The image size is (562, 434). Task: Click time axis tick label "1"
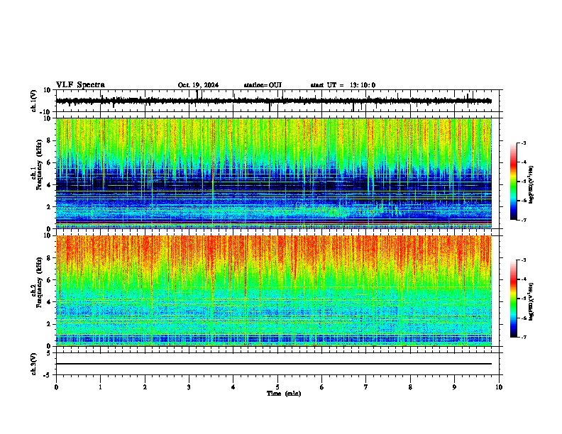tap(100, 387)
